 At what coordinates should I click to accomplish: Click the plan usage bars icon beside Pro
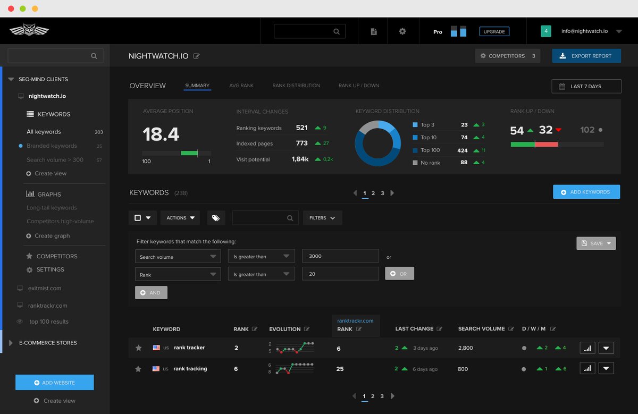pos(458,31)
